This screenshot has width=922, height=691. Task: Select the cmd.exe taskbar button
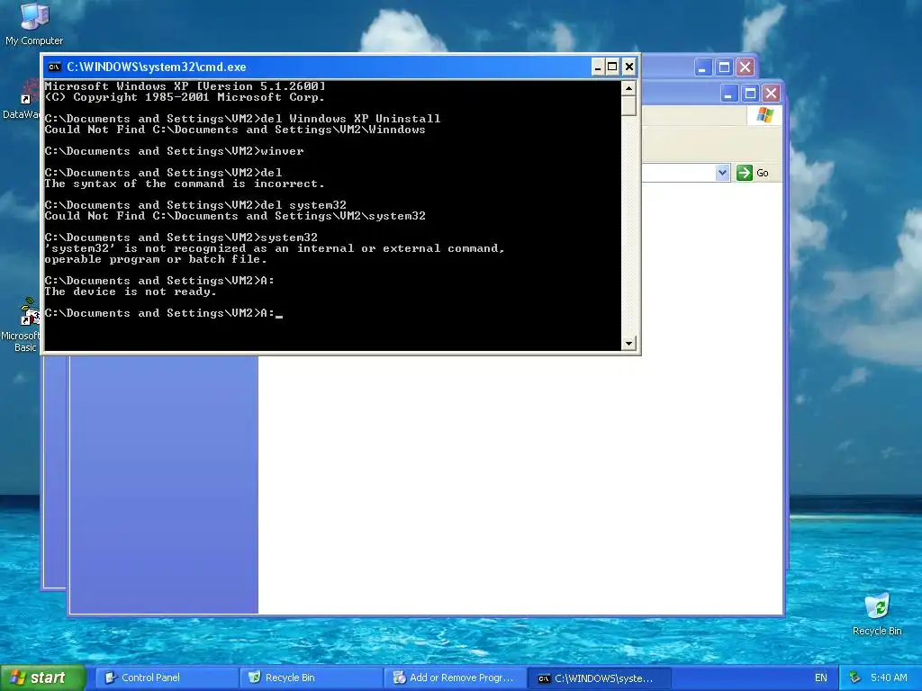599,678
